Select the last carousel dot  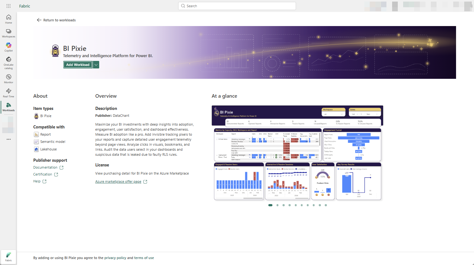[326, 205]
